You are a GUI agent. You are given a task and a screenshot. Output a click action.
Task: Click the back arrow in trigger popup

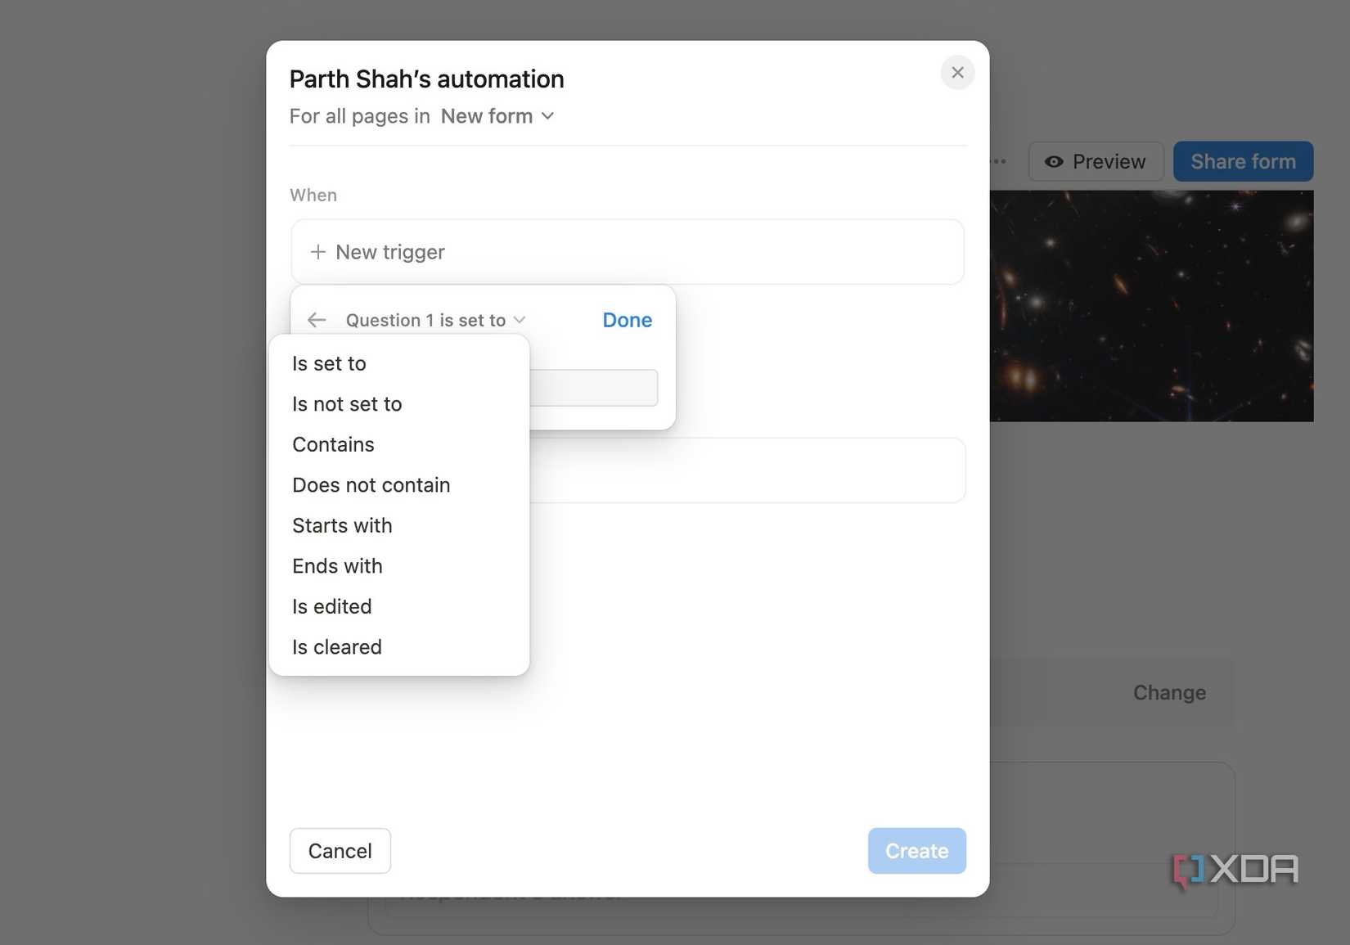tap(317, 320)
